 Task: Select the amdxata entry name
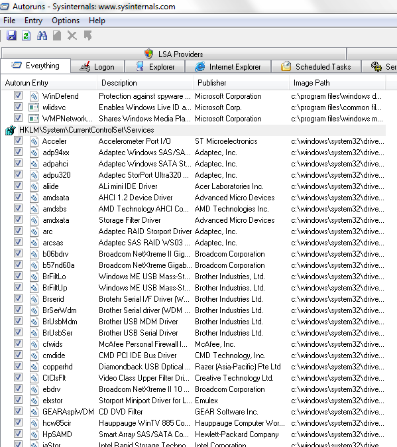56,220
